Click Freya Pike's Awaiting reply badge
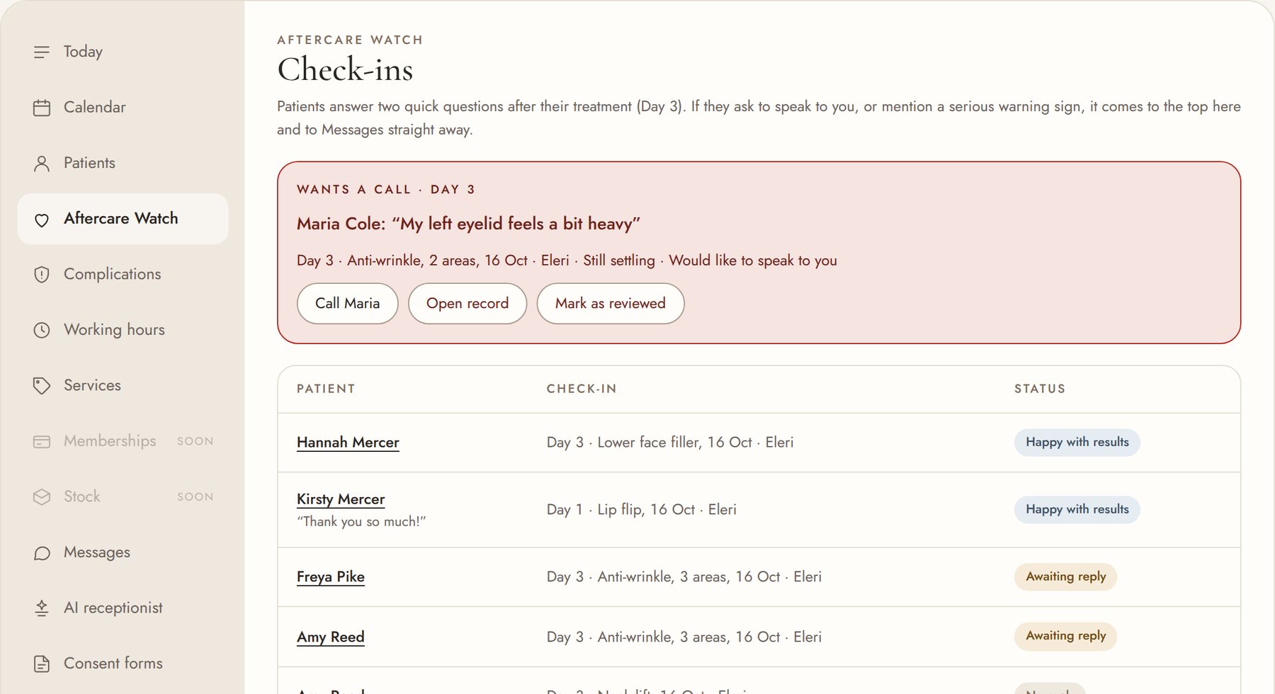 [x=1066, y=577]
